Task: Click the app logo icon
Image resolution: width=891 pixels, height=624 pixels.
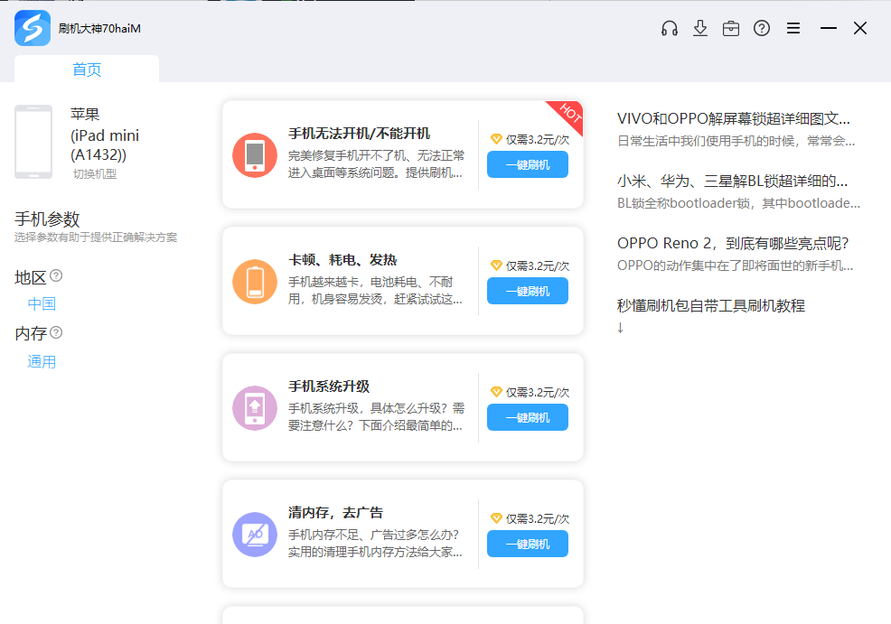Action: [x=33, y=28]
